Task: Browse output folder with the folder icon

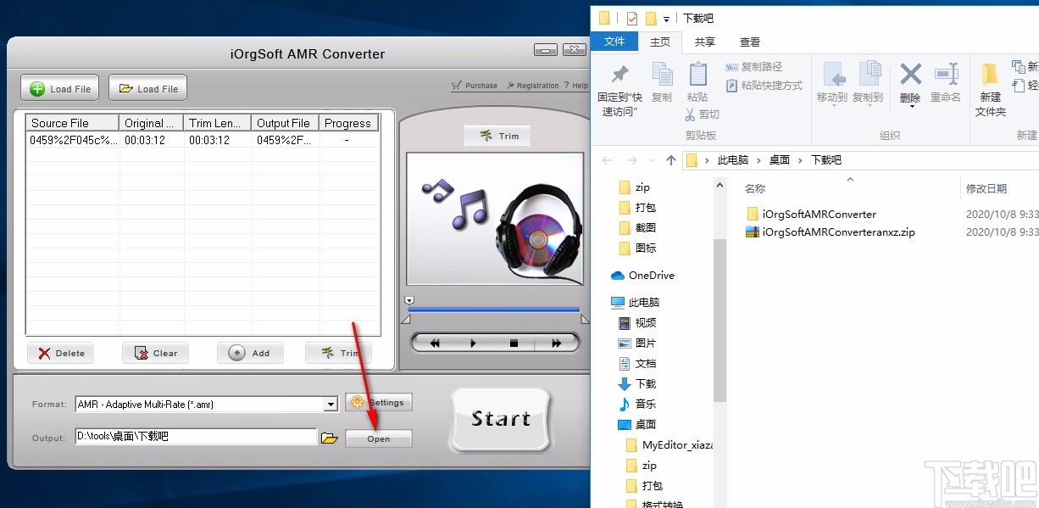Action: tap(330, 438)
